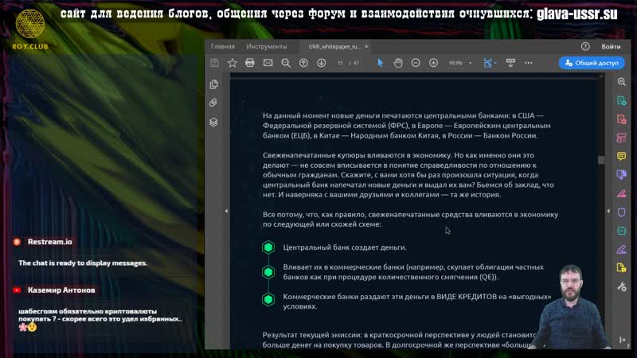
Task: Click the read mode keyboard icon
Action: 510,63
